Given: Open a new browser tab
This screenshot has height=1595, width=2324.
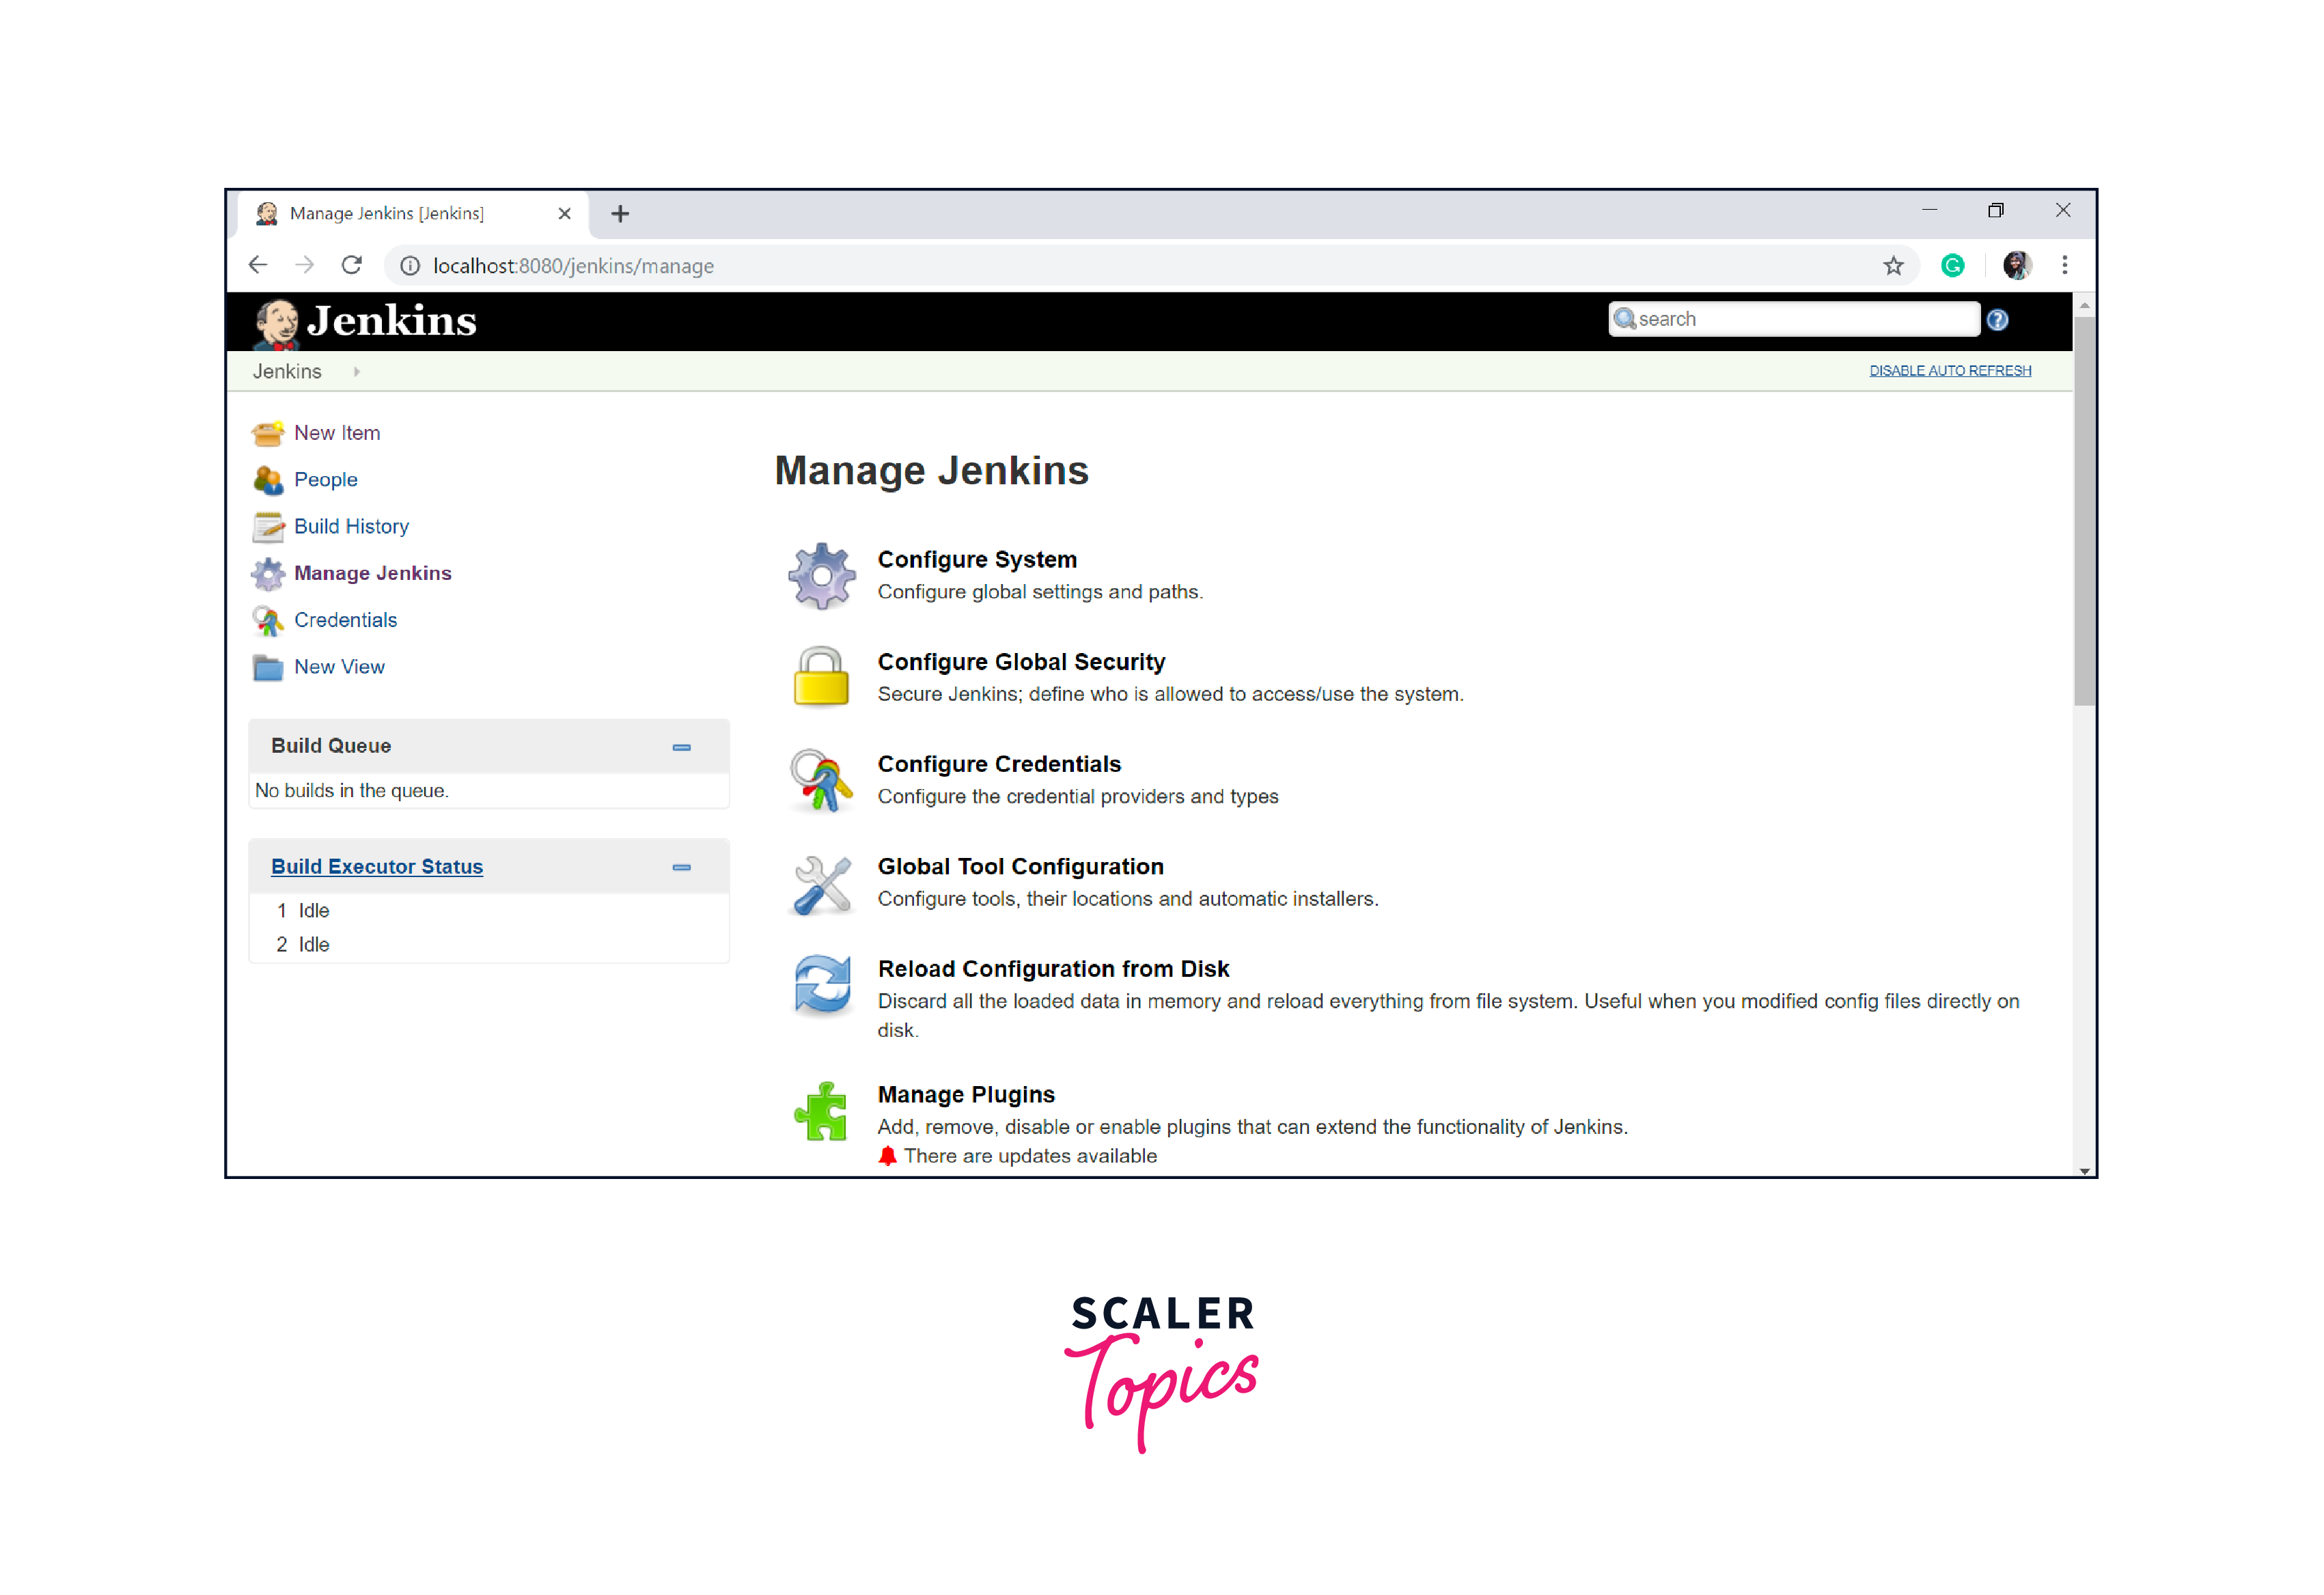Looking at the screenshot, I should pos(620,214).
